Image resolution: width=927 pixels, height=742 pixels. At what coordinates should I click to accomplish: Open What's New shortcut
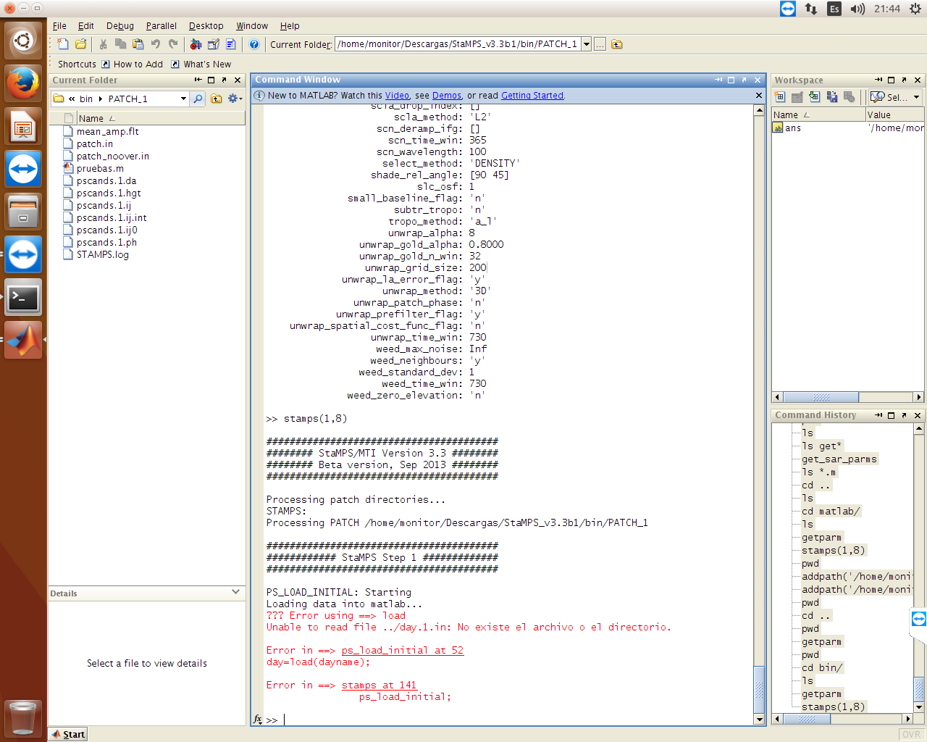(201, 64)
